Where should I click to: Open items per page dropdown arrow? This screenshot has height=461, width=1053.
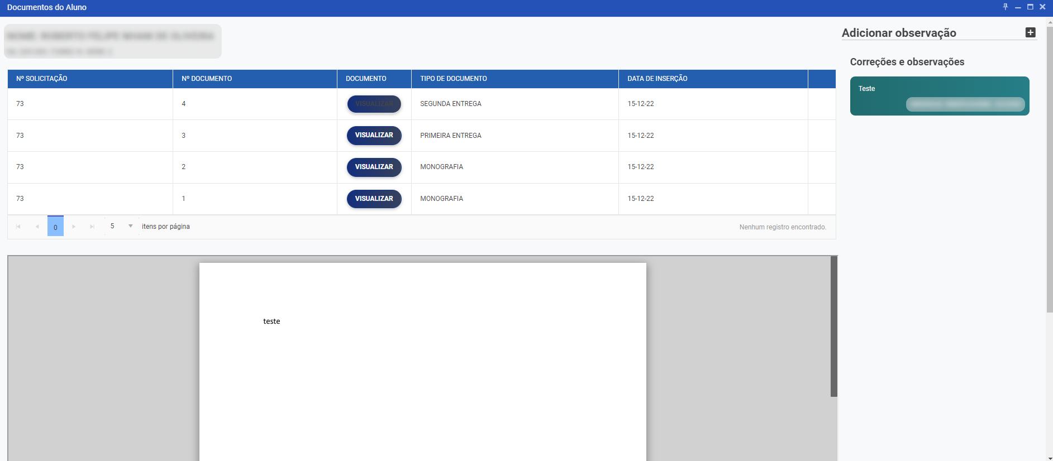[130, 226]
